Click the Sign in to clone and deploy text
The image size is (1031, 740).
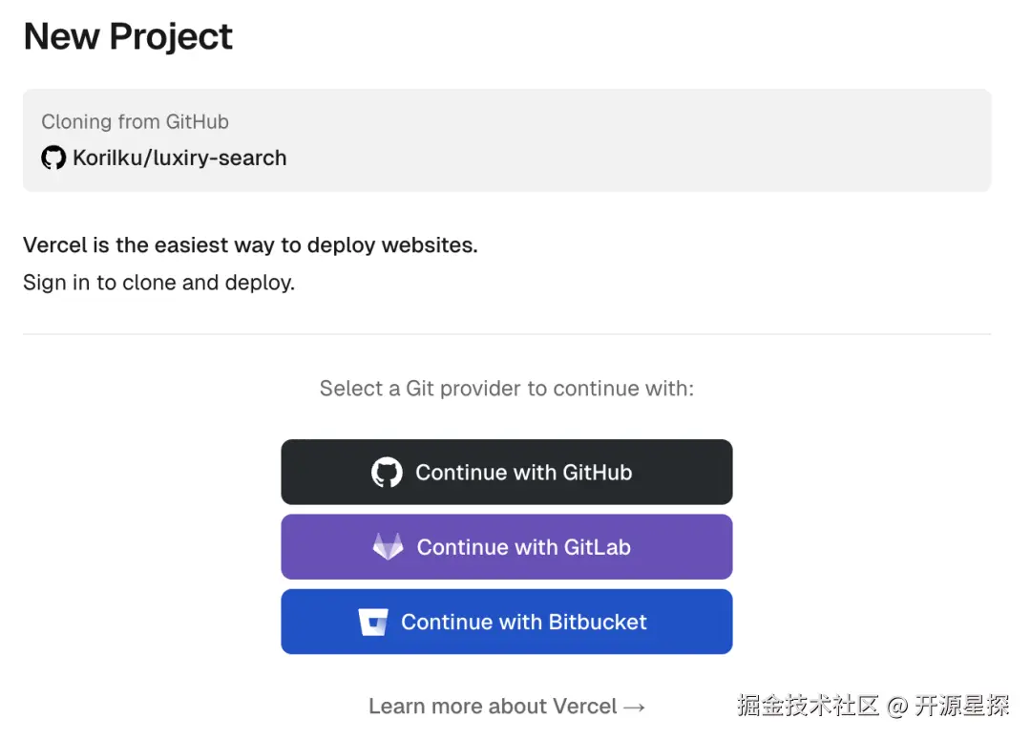pos(158,283)
